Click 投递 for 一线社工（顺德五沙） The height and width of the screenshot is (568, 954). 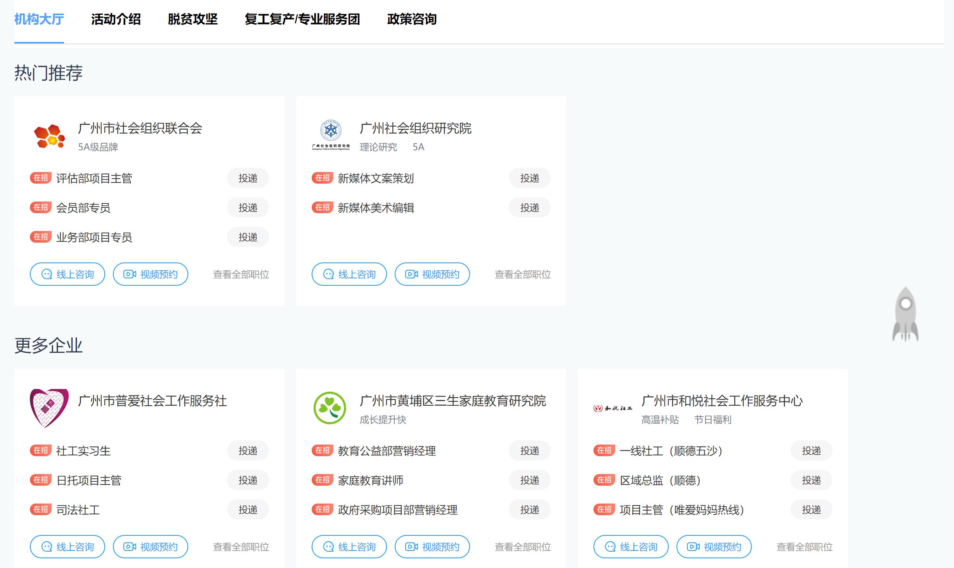(x=812, y=451)
